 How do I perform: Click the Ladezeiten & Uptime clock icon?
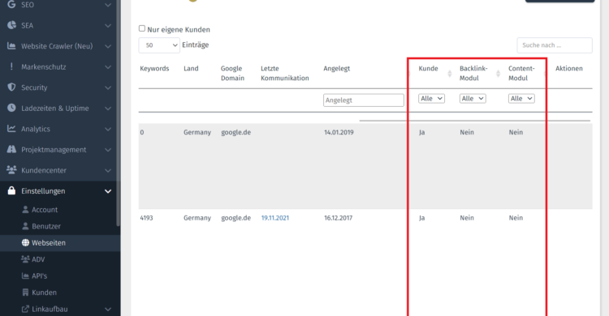[x=11, y=108]
